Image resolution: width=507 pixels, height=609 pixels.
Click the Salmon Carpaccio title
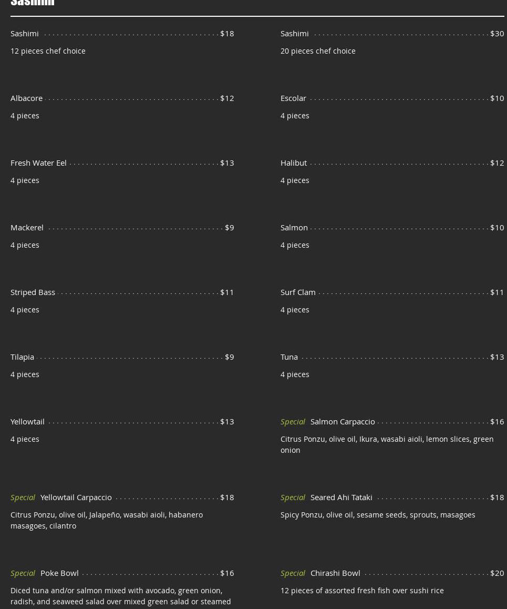tap(343, 421)
